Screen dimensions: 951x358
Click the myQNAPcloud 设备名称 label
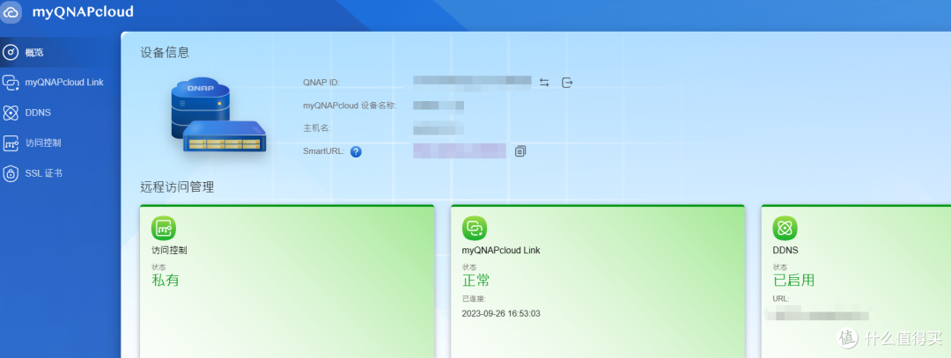pyautogui.click(x=350, y=106)
